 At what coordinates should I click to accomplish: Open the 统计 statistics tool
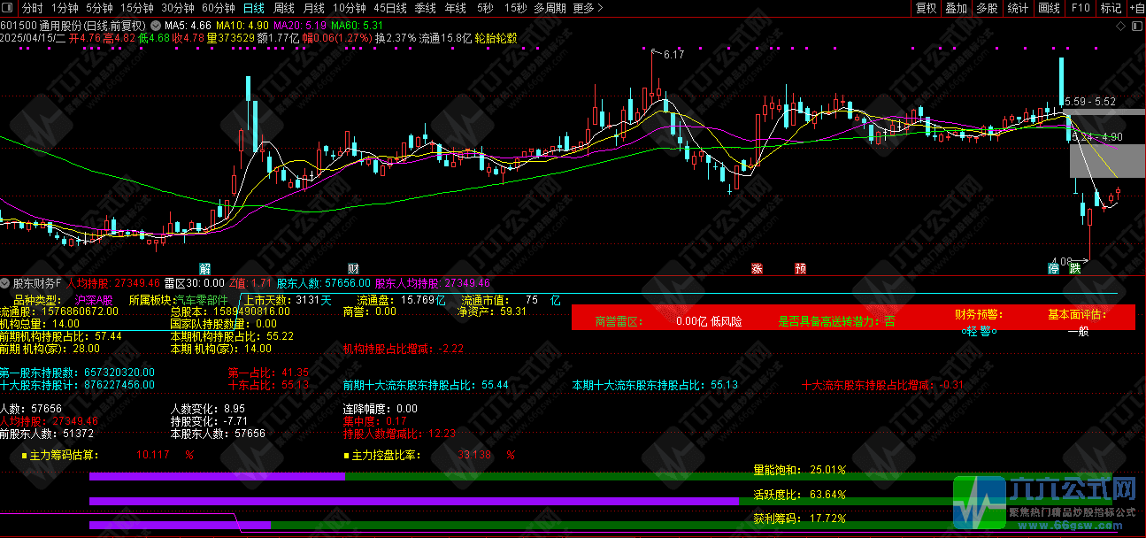point(1015,8)
